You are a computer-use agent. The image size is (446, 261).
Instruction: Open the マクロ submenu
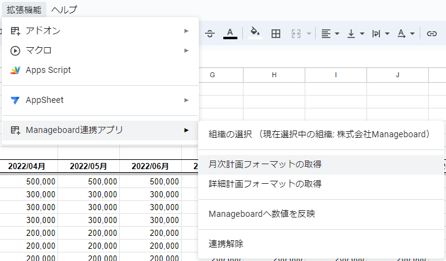coord(100,50)
